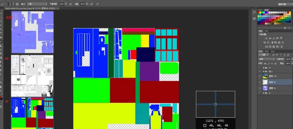Toggle lock position

click(x=272, y=64)
